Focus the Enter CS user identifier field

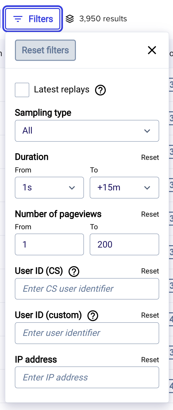87,289
